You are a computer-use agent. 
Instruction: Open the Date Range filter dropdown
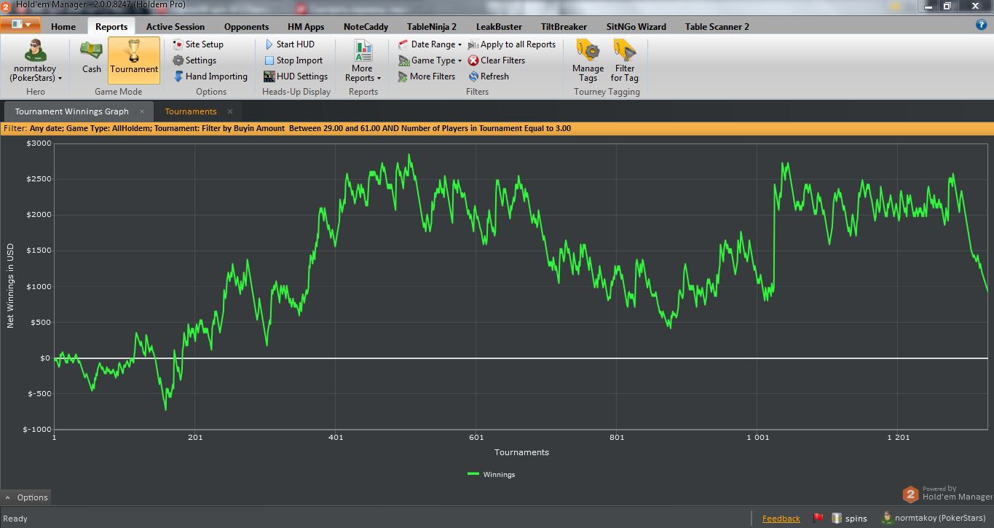point(430,44)
